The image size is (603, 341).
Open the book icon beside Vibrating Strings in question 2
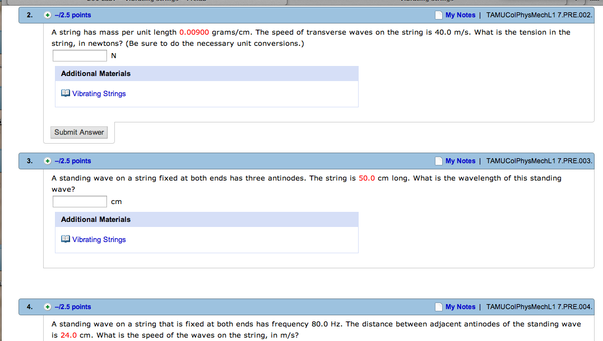[66, 93]
